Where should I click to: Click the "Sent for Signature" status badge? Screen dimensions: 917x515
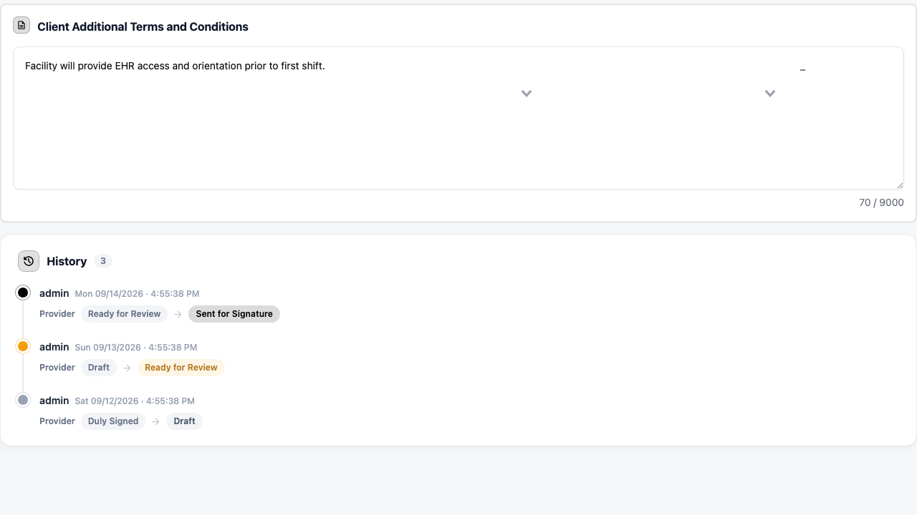(x=234, y=314)
